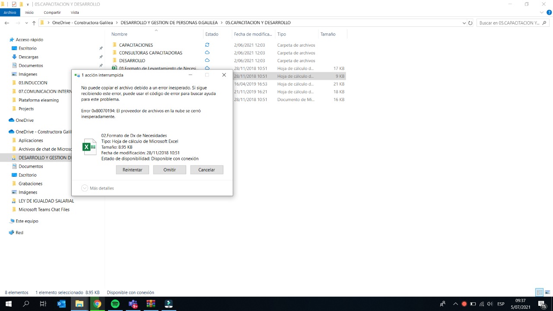Click the Reintentar button
This screenshot has height=311, width=553.
click(x=132, y=170)
